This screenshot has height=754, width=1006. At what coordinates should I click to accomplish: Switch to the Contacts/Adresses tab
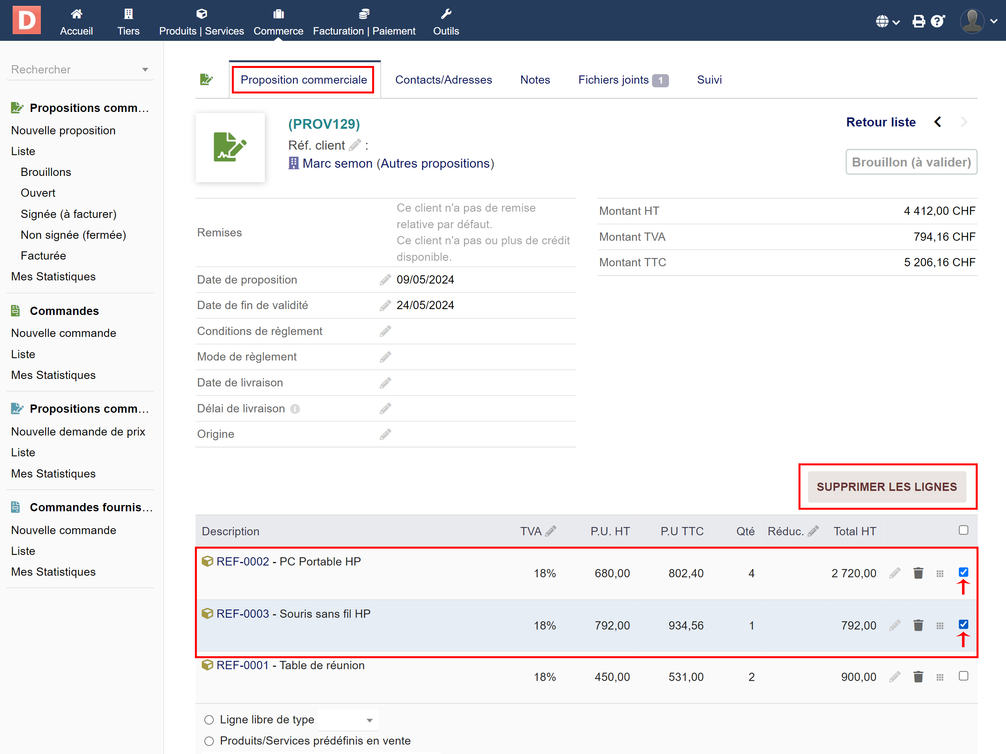[x=443, y=80]
